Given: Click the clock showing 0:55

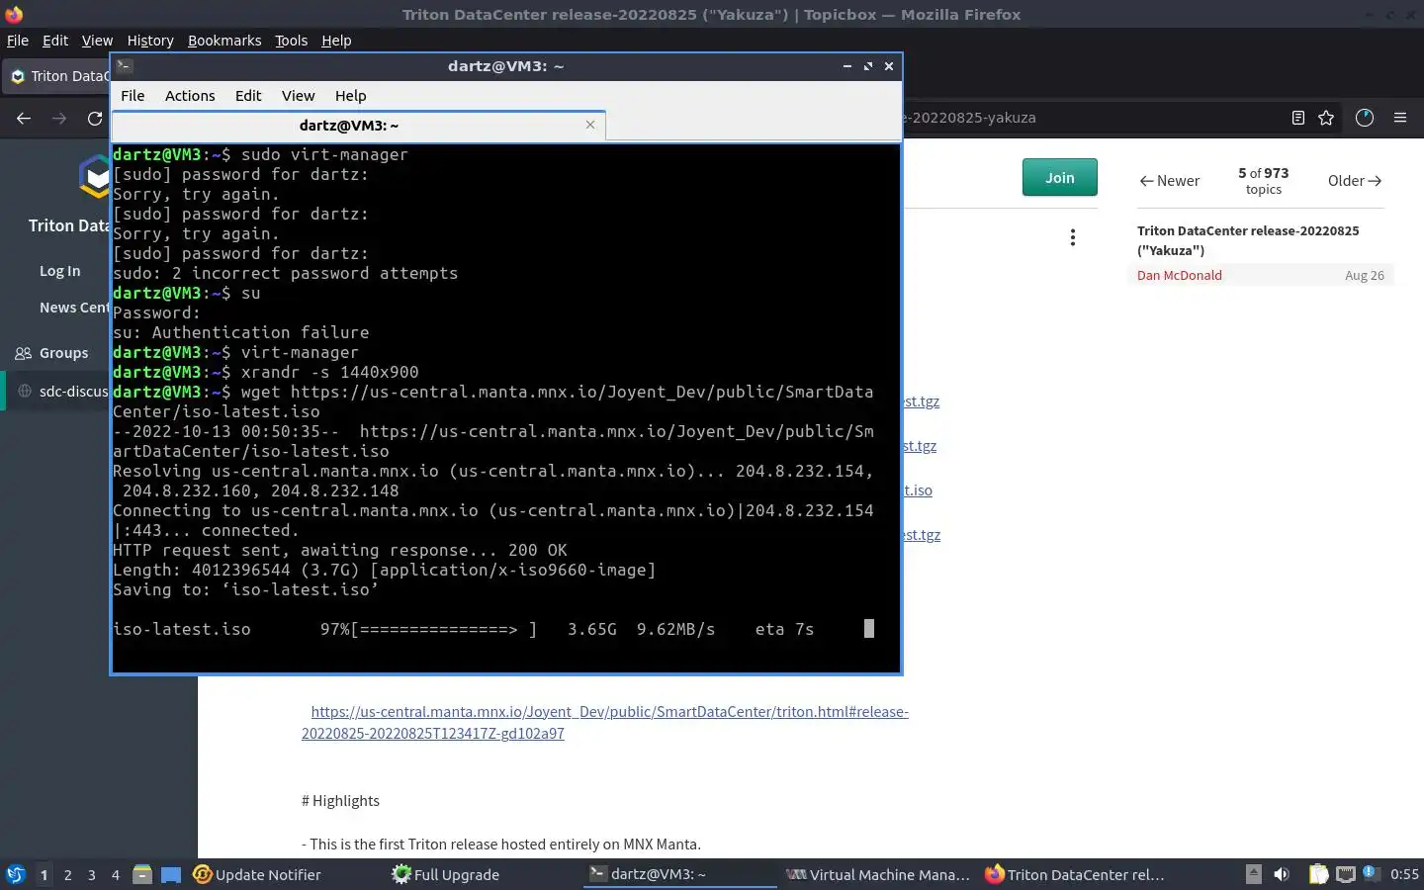Looking at the screenshot, I should pos(1404,874).
